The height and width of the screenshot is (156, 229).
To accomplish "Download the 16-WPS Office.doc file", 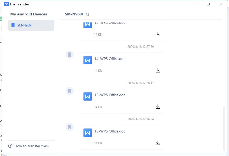I will click(x=158, y=143).
